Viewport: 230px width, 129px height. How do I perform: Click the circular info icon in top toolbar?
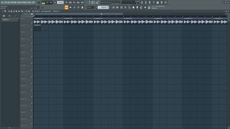click(165, 3)
